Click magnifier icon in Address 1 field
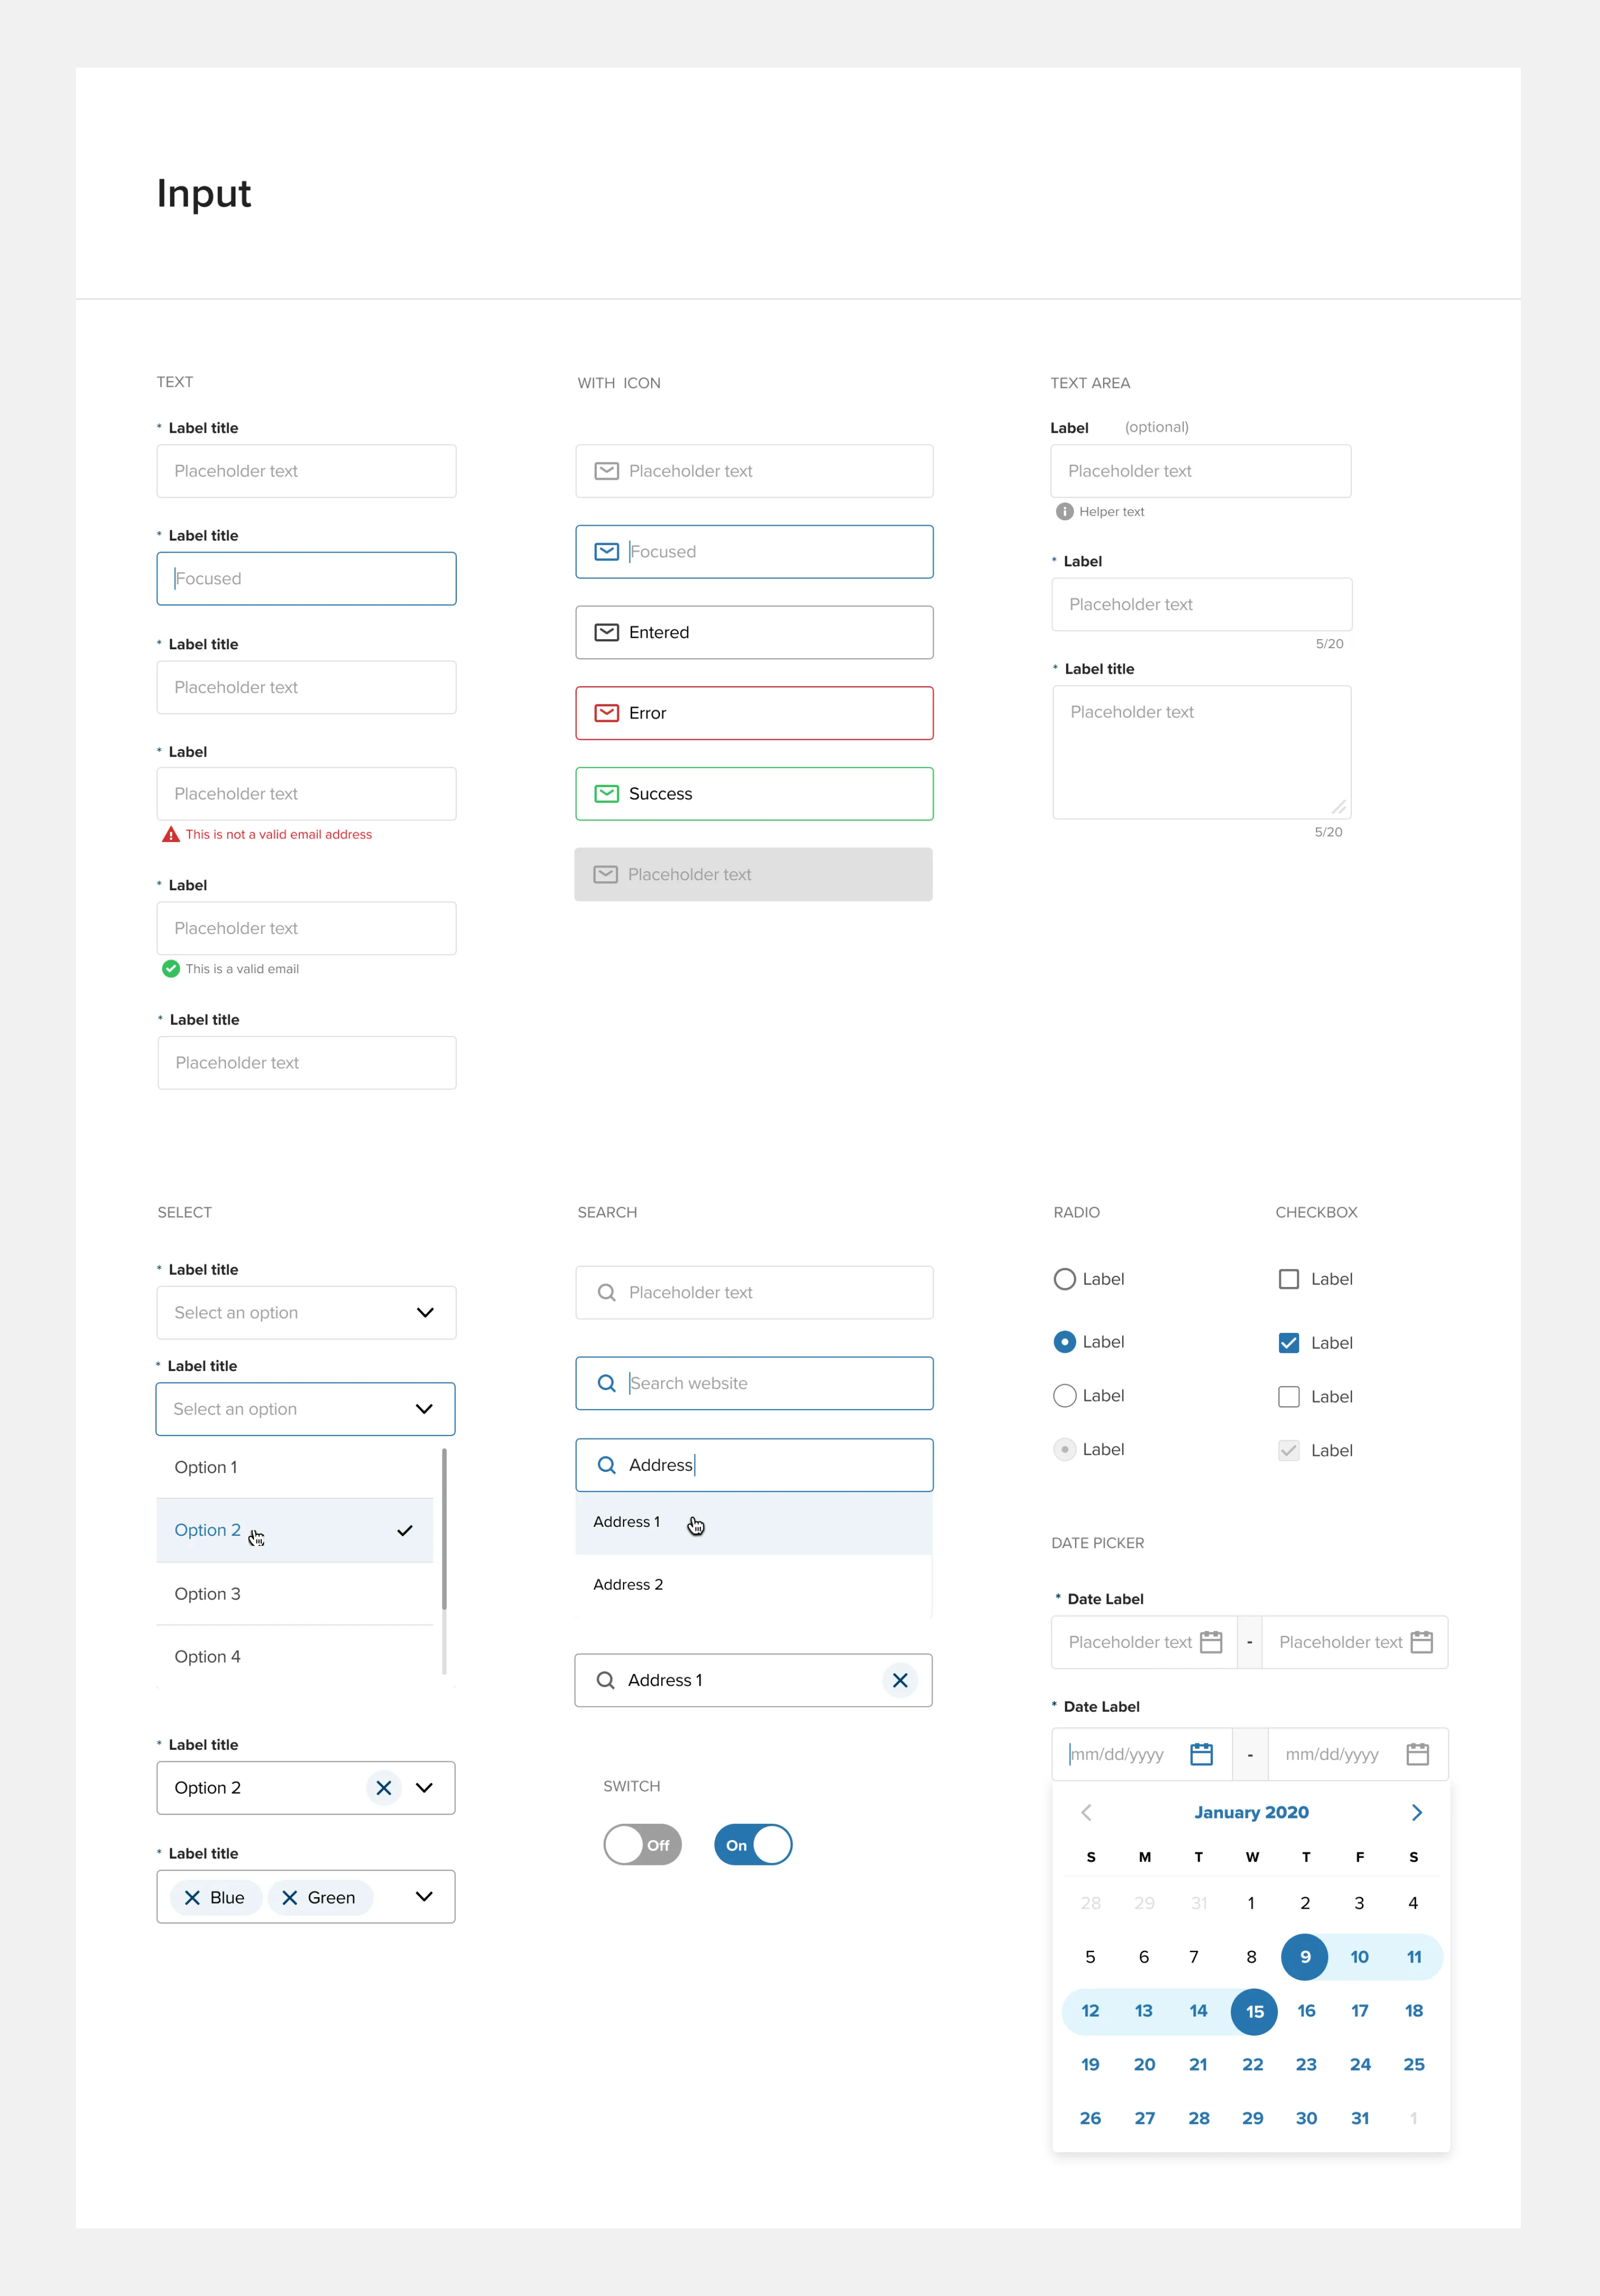The width and height of the screenshot is (1600, 2296). 605,1681
